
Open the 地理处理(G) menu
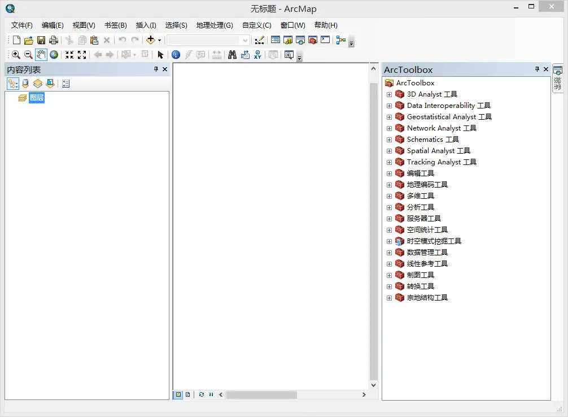point(215,25)
